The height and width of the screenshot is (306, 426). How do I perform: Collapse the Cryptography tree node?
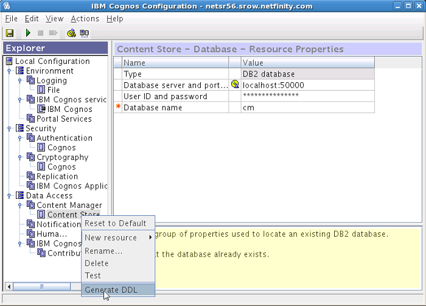(20, 157)
